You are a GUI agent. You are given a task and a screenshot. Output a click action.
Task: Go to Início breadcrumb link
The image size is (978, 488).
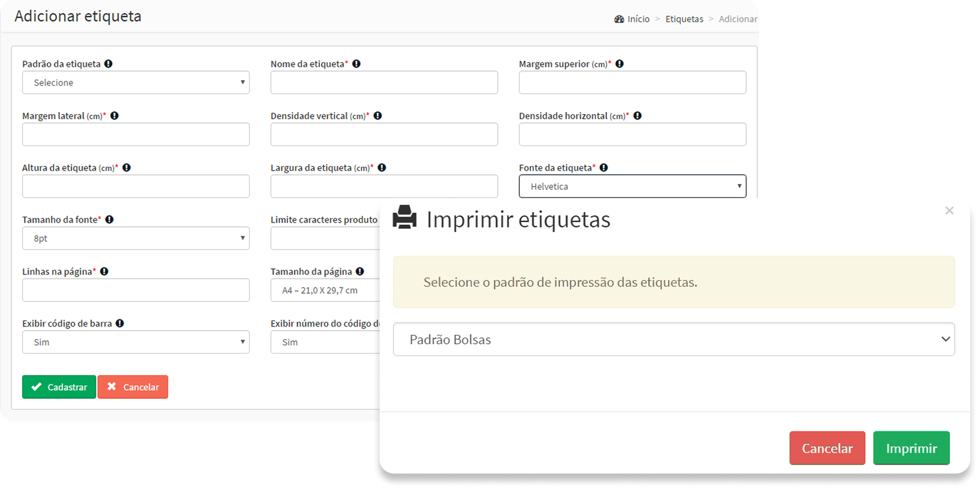coord(638,19)
